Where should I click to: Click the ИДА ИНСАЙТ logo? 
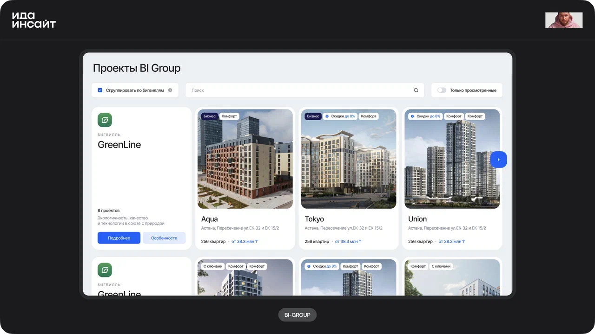click(x=34, y=20)
